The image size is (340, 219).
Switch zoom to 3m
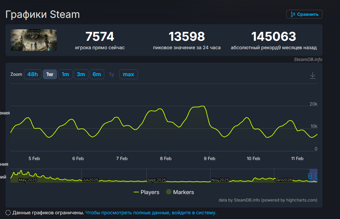[81, 74]
